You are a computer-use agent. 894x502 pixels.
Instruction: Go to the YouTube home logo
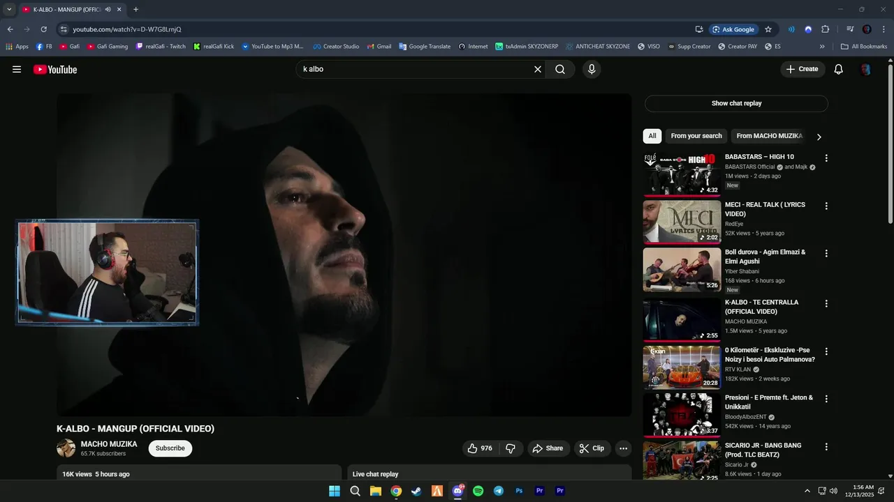tap(55, 70)
